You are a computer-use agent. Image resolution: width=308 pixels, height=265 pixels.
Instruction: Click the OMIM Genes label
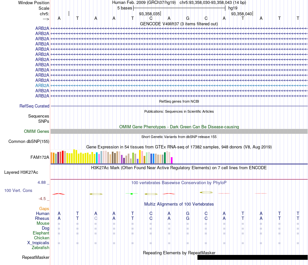click(37, 131)
